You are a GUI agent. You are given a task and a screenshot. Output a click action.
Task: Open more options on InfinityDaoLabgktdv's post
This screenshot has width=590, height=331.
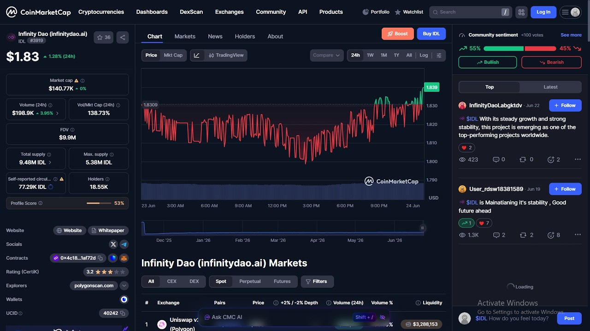578,160
